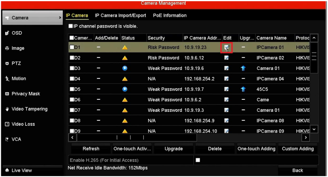Click upgrade arrow icon for 45C5 camera

point(244,90)
